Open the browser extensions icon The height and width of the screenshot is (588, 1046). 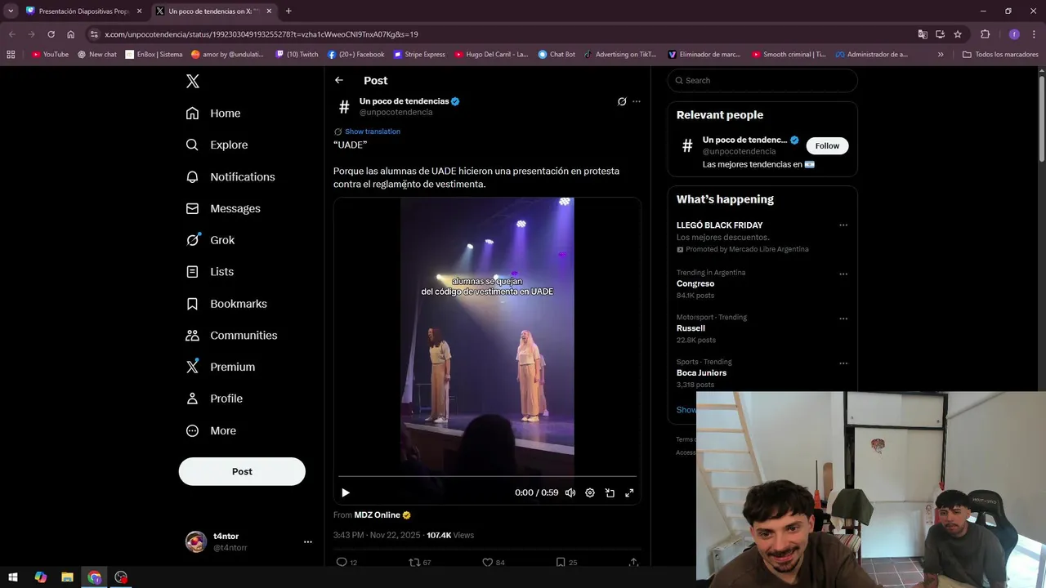point(985,34)
